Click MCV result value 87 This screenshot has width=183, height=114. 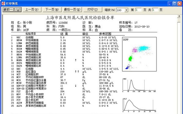pos(62,77)
